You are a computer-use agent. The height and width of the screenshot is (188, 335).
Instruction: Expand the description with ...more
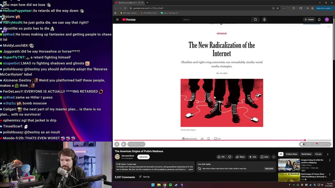(190, 169)
